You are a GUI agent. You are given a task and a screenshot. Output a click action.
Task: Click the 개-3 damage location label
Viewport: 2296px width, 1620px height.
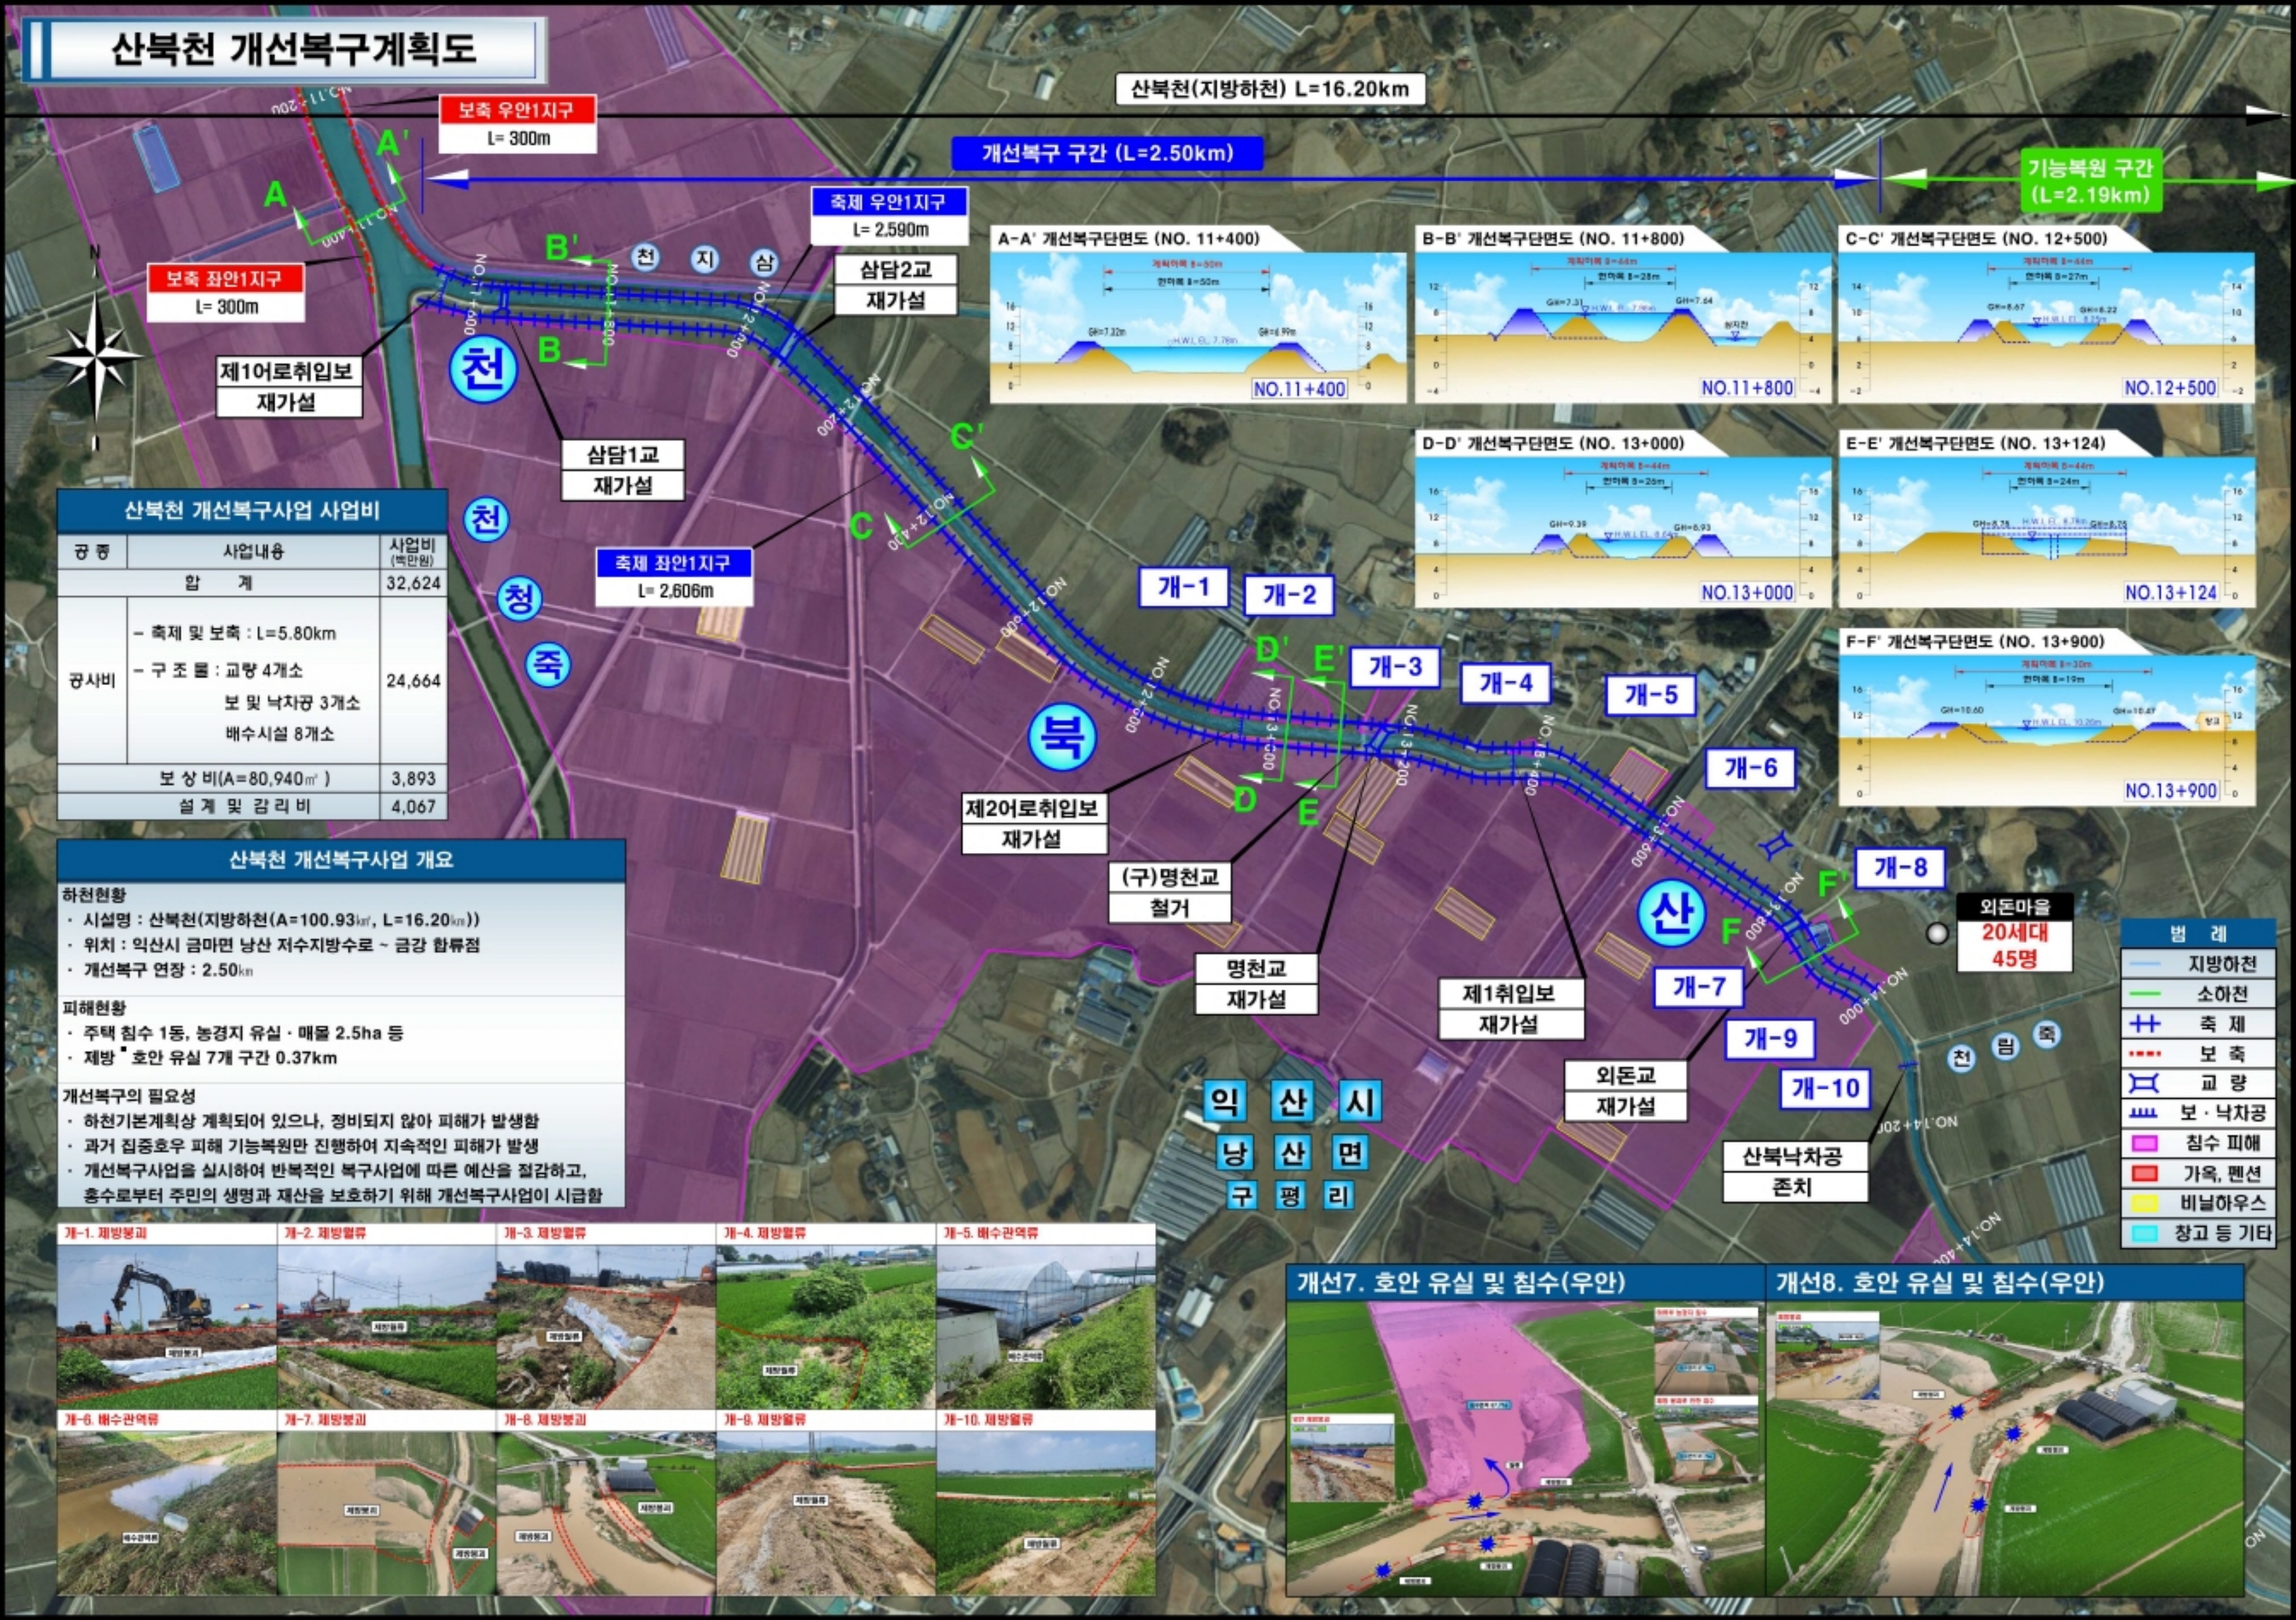point(1394,667)
